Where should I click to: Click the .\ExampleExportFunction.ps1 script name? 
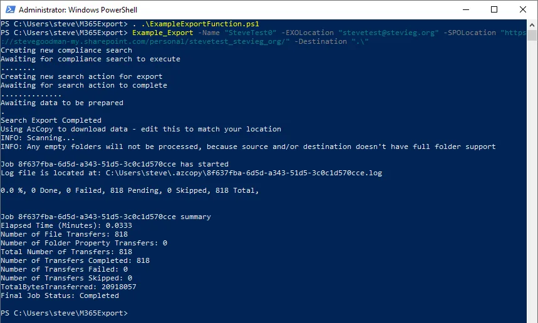[200, 24]
